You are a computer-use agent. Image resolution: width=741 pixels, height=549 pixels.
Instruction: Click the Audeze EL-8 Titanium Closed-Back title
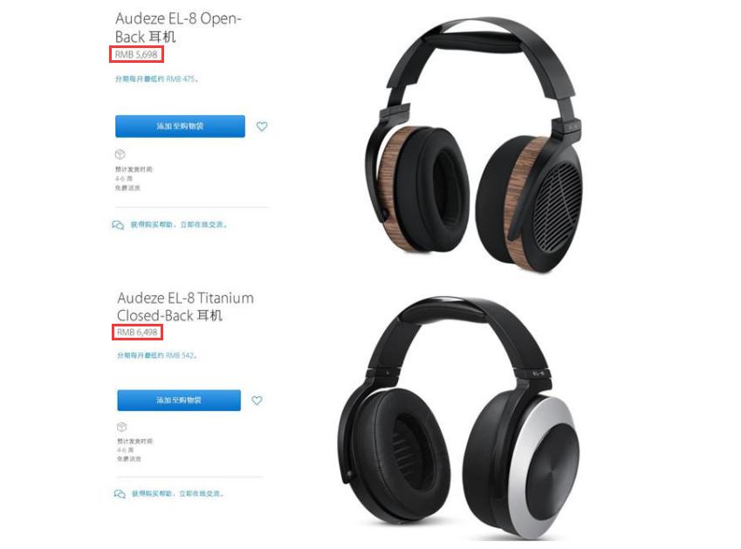click(185, 306)
